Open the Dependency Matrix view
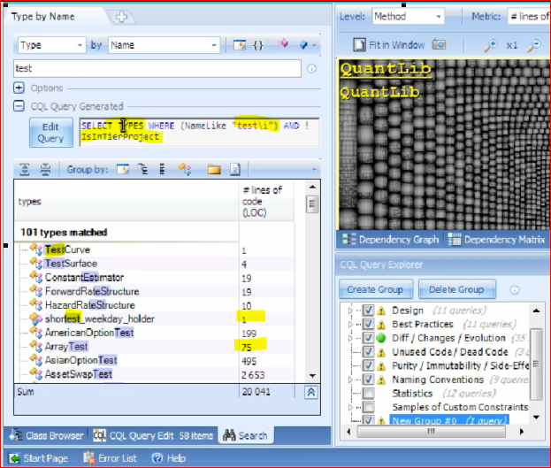The height and width of the screenshot is (468, 551). point(497,240)
